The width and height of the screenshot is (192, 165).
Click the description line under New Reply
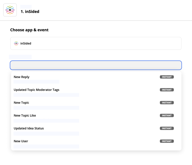pos(36,82)
